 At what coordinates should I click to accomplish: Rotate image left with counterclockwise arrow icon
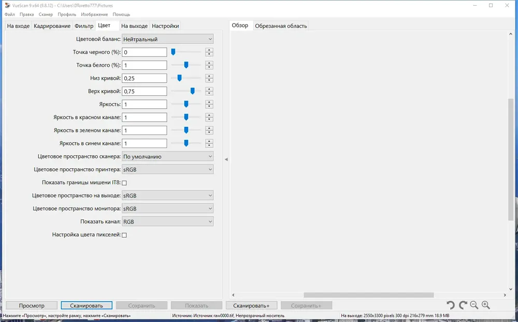(451, 305)
